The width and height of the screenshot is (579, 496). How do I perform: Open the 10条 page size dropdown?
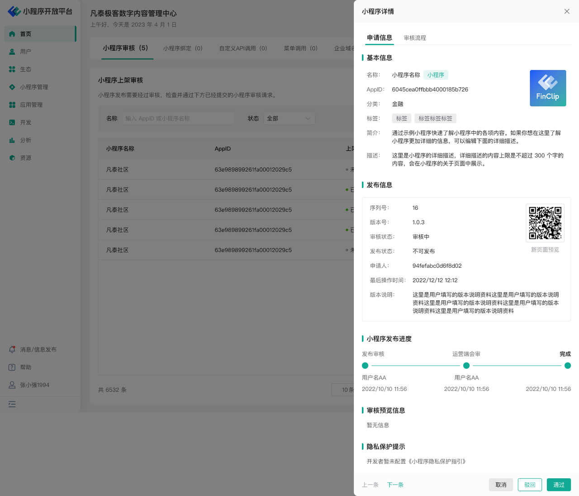(344, 390)
